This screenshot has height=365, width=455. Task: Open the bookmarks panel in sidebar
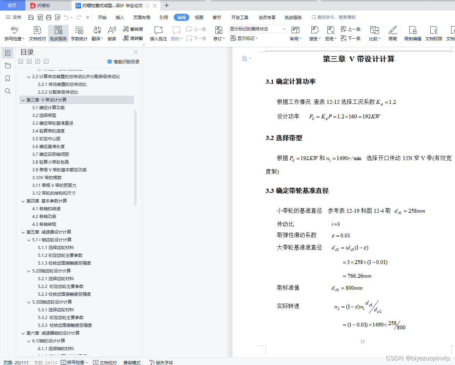coord(8,78)
